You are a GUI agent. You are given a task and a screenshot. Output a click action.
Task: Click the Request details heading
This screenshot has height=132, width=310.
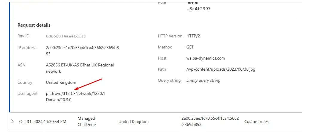[34, 25]
